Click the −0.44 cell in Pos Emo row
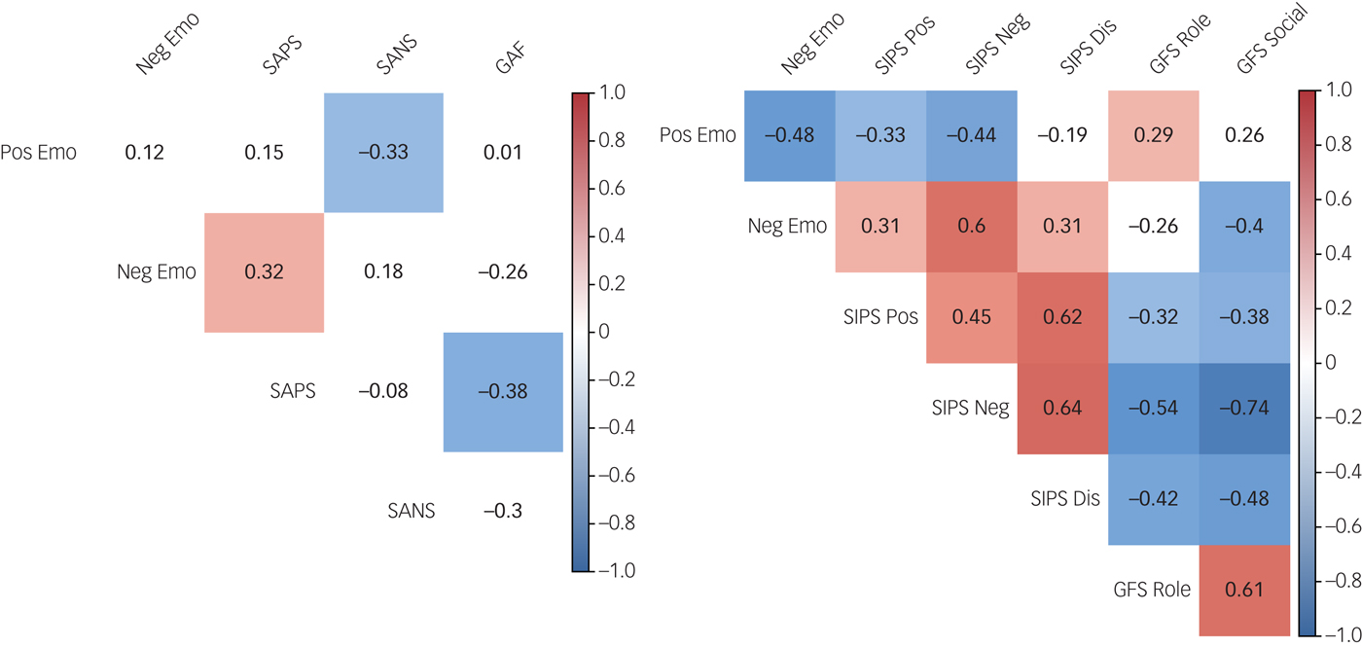The width and height of the screenshot is (1362, 647). [x=971, y=135]
